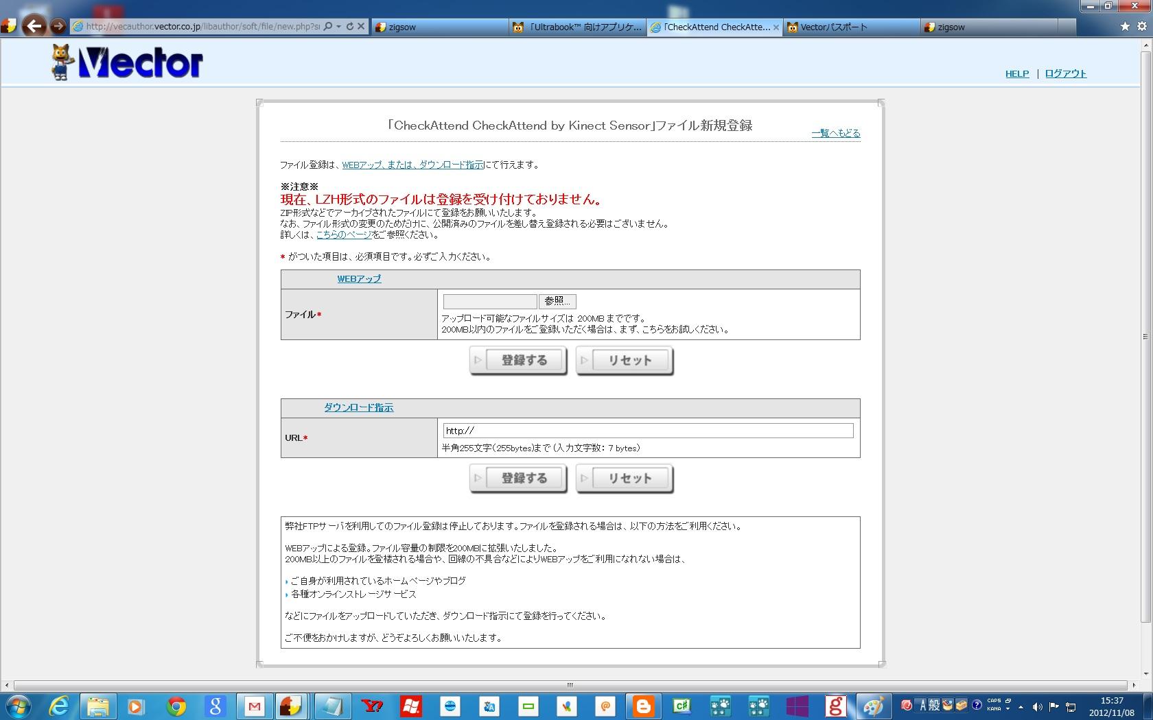Click the vertical scrollbar on the right
The height and width of the screenshot is (720, 1153).
click(x=1145, y=336)
